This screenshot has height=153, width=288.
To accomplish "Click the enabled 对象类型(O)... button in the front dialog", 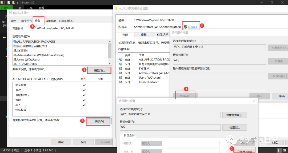I will pos(235,115).
